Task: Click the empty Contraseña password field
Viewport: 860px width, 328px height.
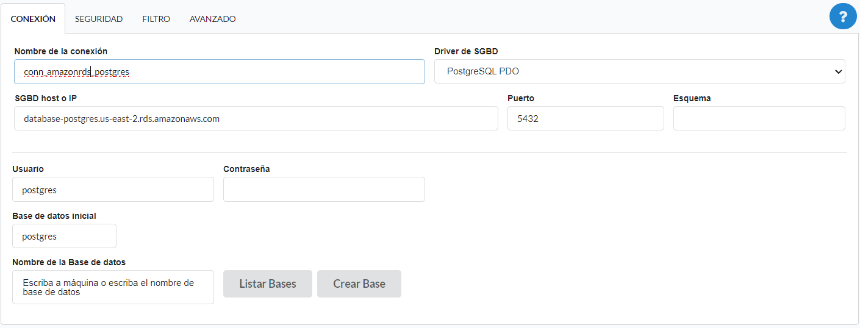Action: tap(324, 190)
